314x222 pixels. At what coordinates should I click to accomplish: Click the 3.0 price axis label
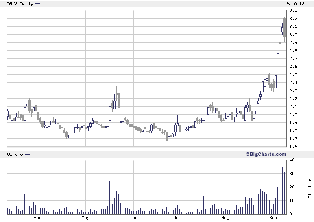293,34
